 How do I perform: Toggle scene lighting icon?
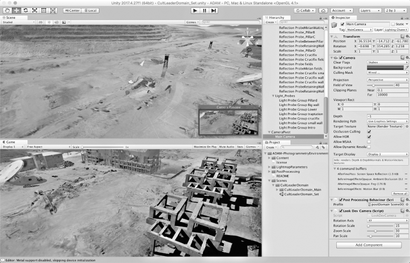tap(49, 22)
